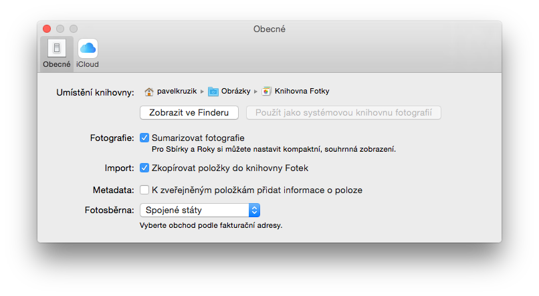The width and height of the screenshot is (539, 296).
Task: Open the Obecné preferences tab icon
Action: pos(57,48)
